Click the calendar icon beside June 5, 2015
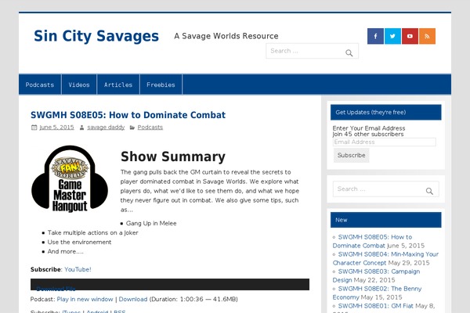Image resolution: width=470 pixels, height=313 pixels. coord(34,128)
